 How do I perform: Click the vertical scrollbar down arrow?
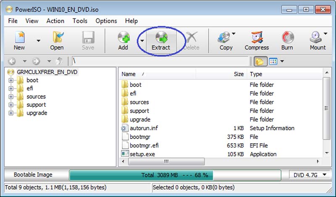[327, 153]
